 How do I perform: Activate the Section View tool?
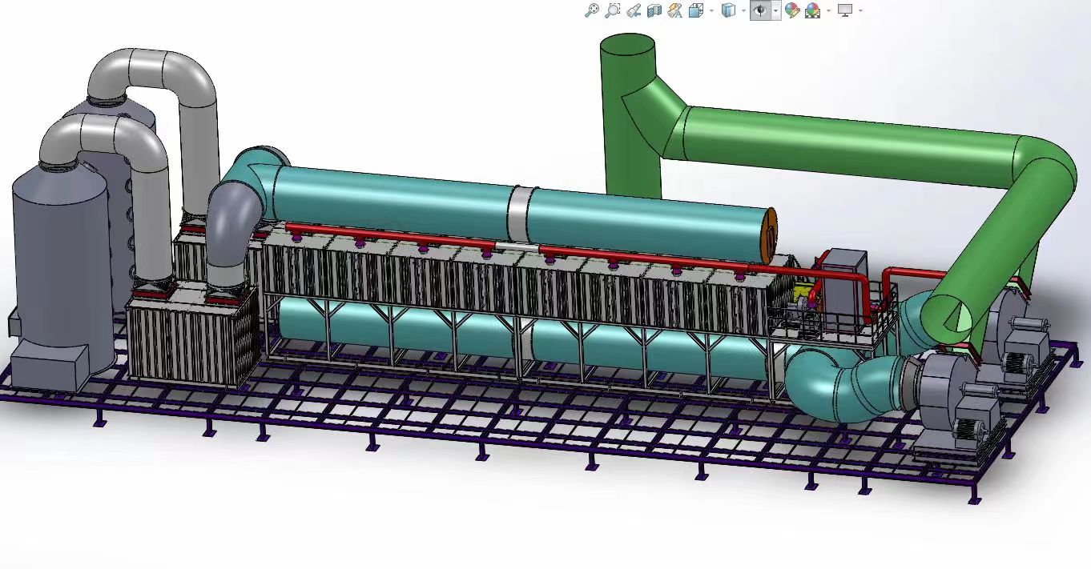(654, 10)
